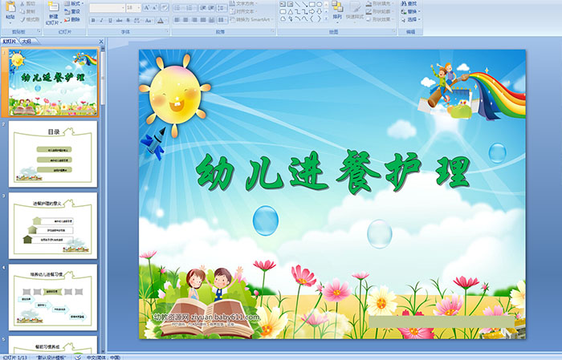Select the triangle shape in gallery
Screen dimensions: 562x360
tap(290, 12)
